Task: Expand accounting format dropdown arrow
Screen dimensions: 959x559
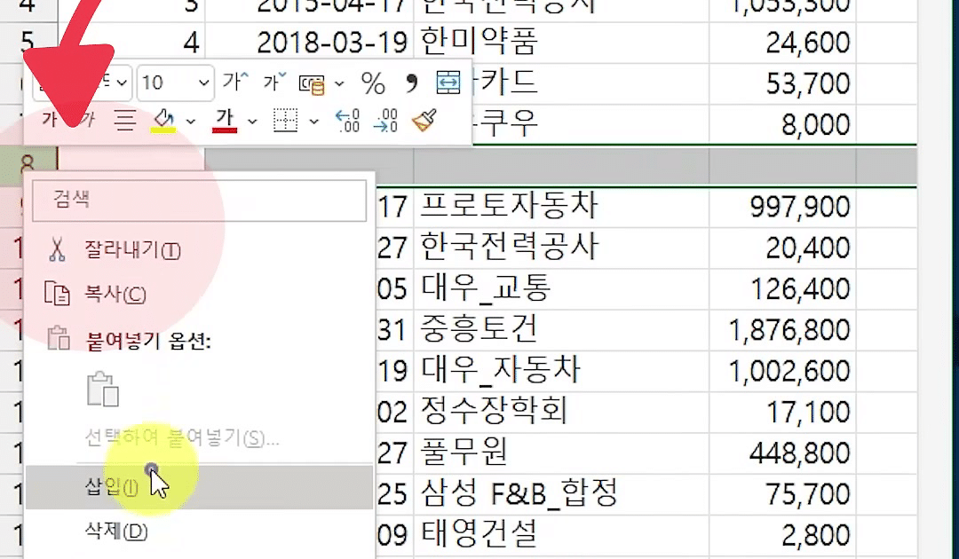Action: (x=339, y=83)
